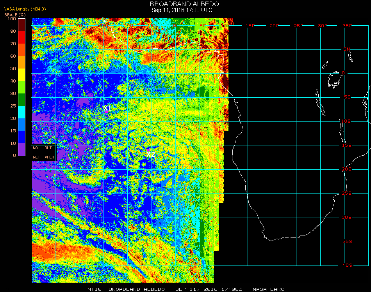Image resolution: width=371 pixels, height=292 pixels.
Task: Click the 30E longitude label
Action: (x=323, y=26)
